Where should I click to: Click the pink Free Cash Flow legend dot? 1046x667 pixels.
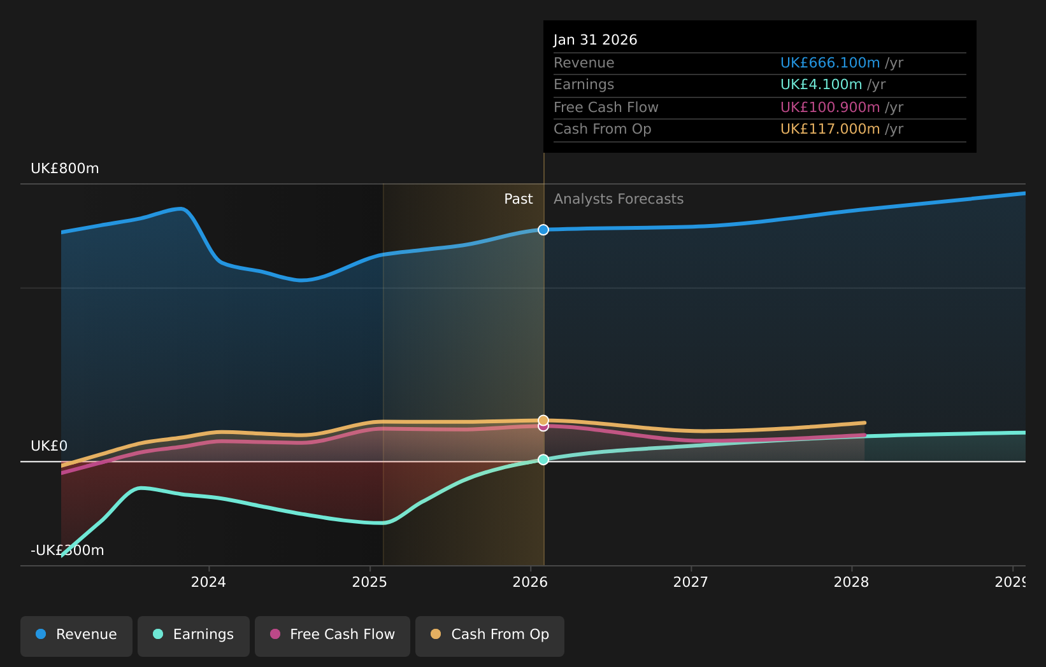click(275, 634)
